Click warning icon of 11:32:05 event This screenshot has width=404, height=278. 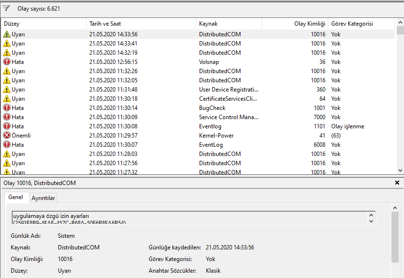point(7,80)
